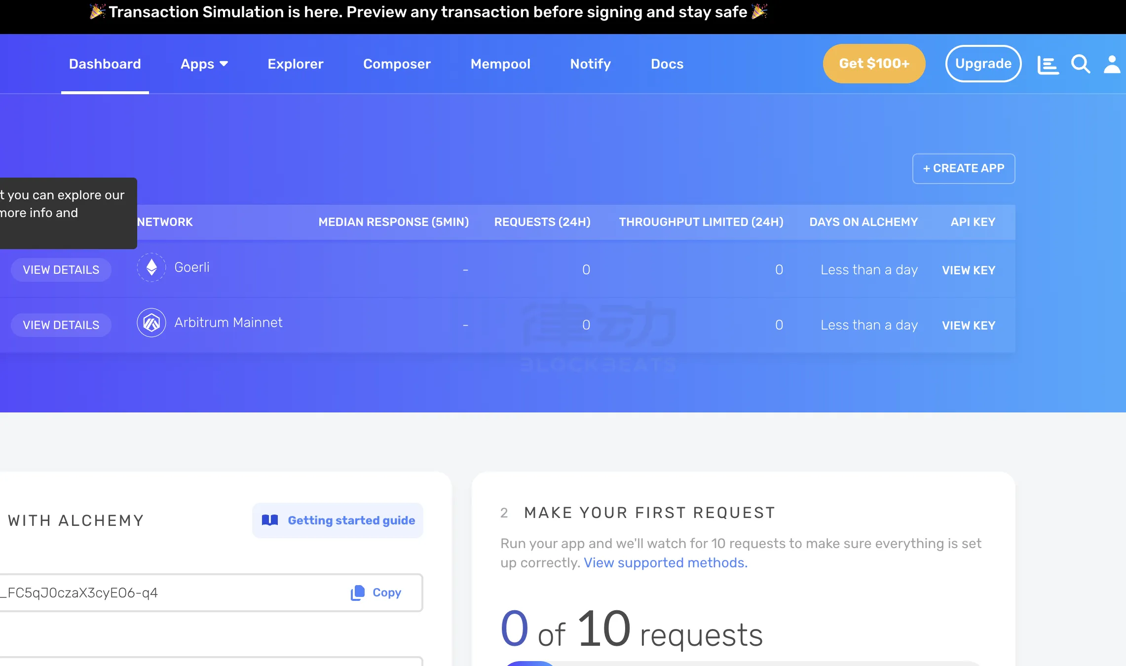Click the Getting Started guide book icon

click(x=269, y=520)
